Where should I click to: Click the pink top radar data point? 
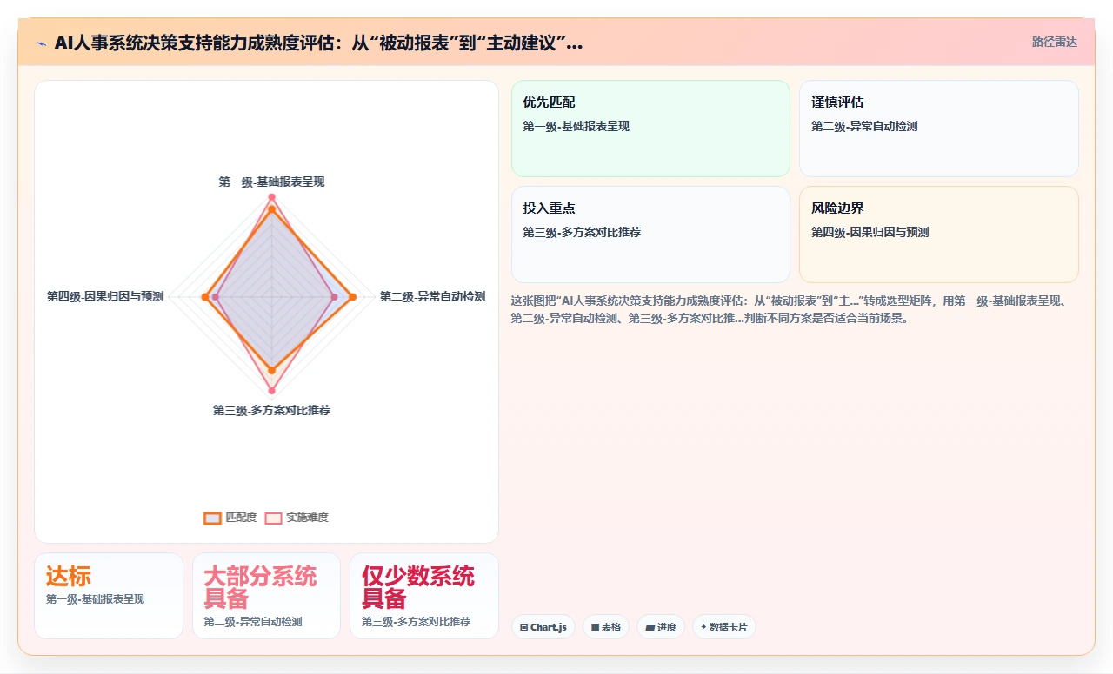271,197
